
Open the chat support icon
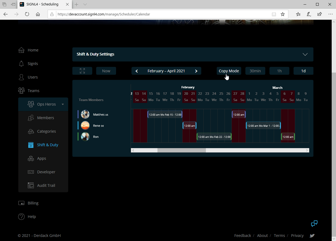click(314, 224)
